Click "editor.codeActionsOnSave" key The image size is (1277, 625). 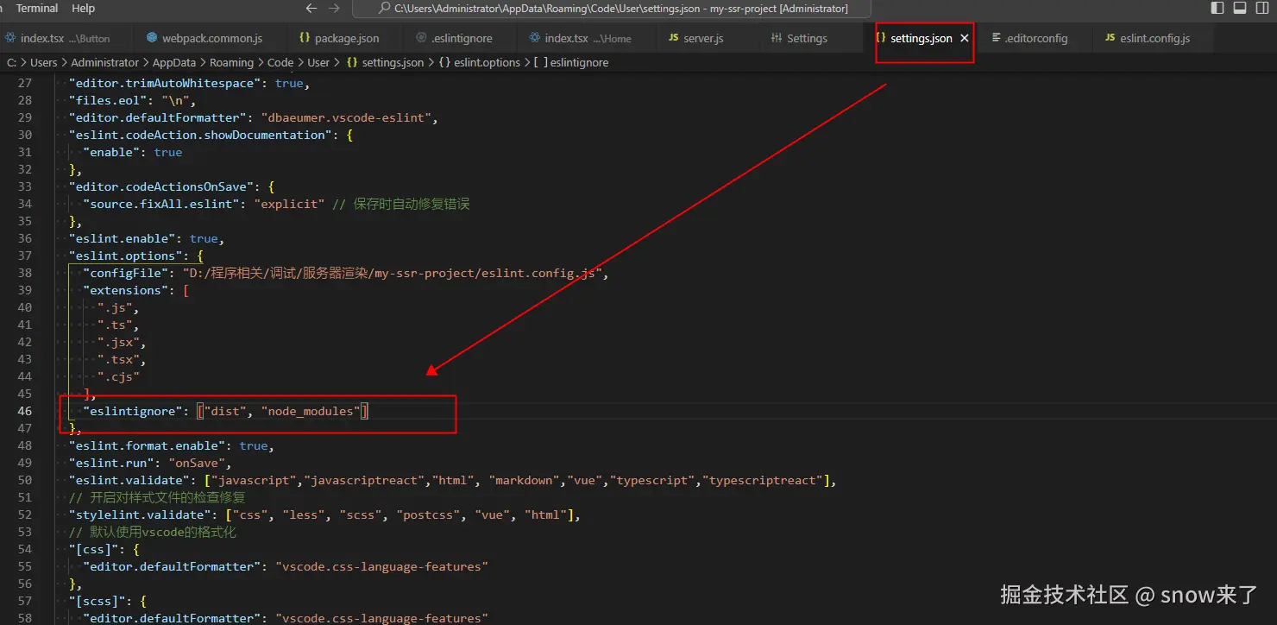click(x=161, y=186)
